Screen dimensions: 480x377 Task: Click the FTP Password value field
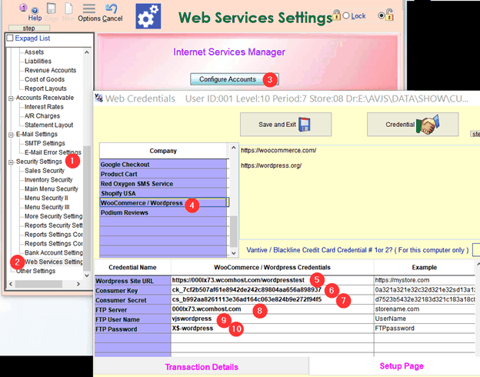coord(272,329)
